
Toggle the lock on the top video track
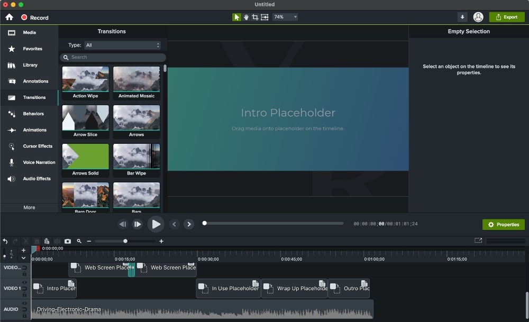point(25,274)
